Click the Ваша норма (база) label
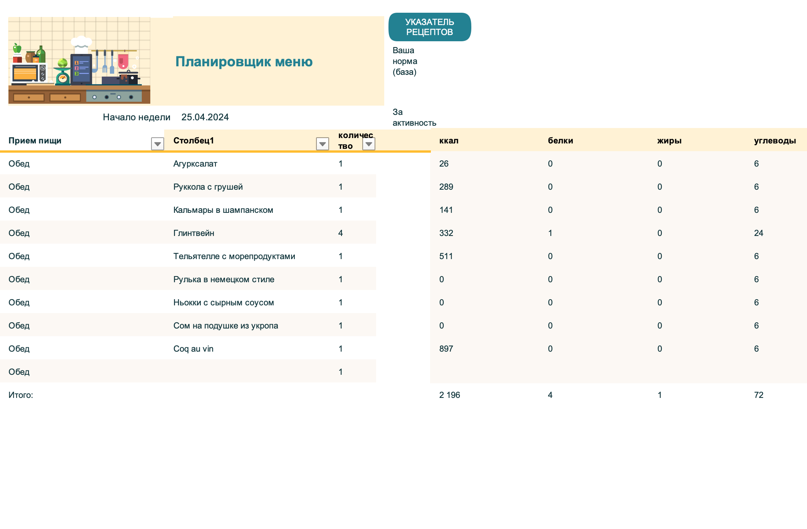This screenshot has height=529, width=807. coord(405,61)
